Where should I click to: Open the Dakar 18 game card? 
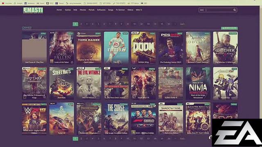[62, 118]
